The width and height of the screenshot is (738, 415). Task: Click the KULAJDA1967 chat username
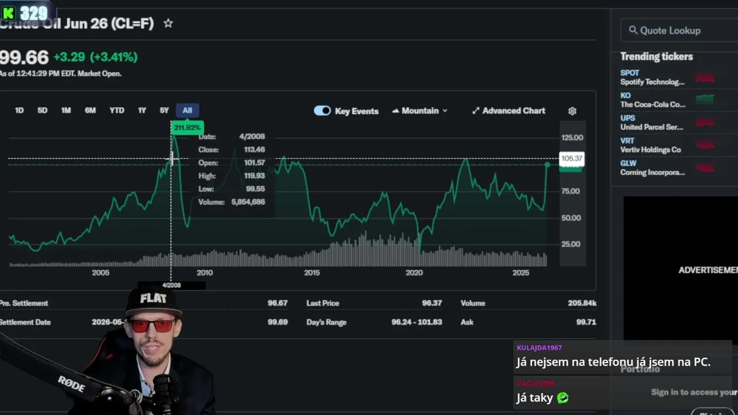[x=539, y=348]
